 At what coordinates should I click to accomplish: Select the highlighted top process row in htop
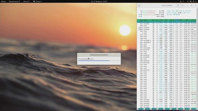click(166, 22)
